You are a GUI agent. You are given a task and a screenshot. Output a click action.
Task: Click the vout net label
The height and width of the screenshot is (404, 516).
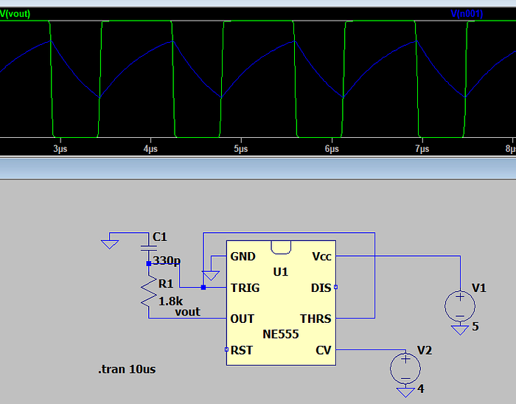coord(187,312)
